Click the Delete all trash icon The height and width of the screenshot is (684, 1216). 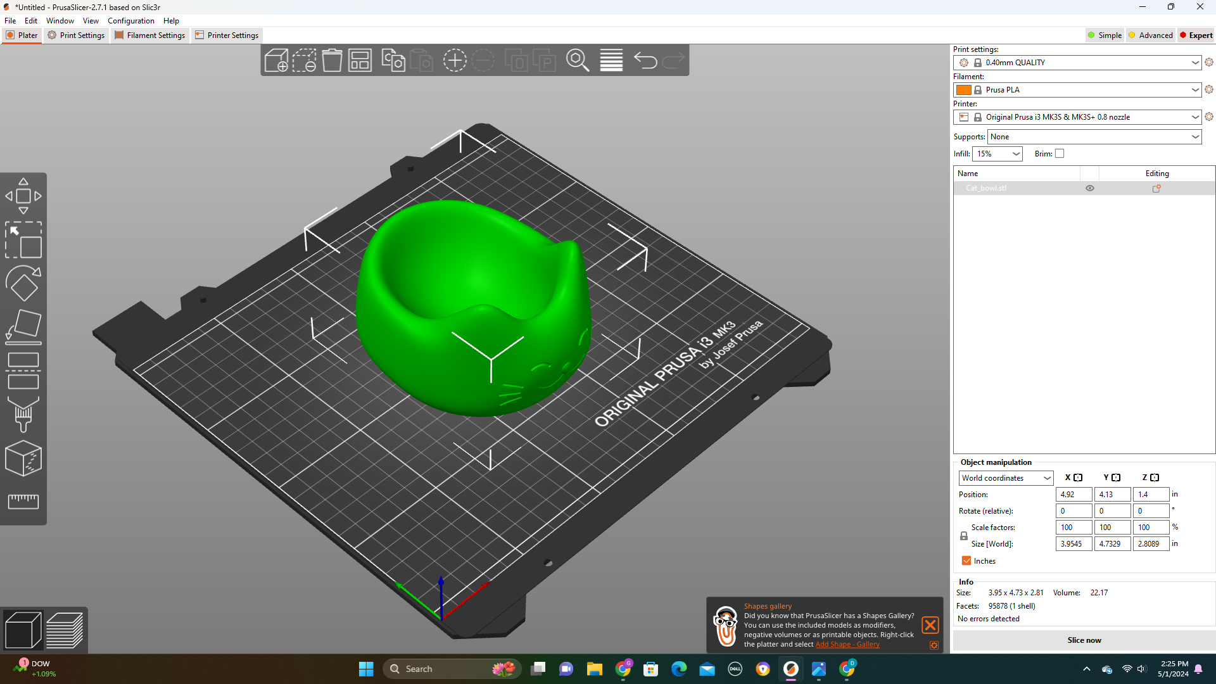tap(332, 60)
